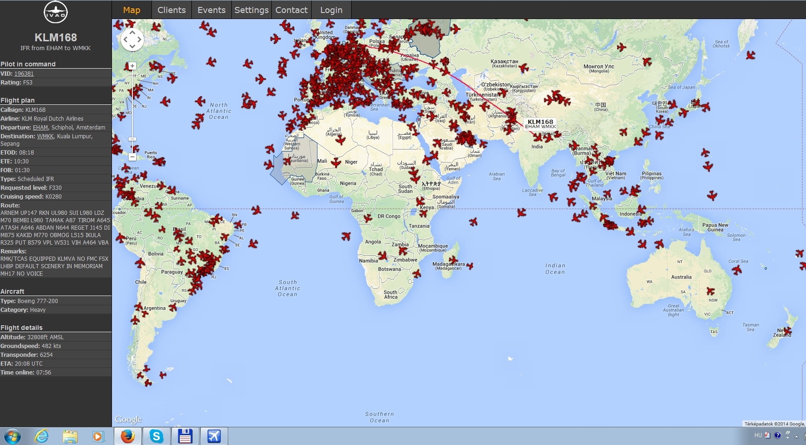Select the plane over Algeria
Image resolution: width=806 pixels, height=445 pixels.
pyautogui.click(x=341, y=140)
